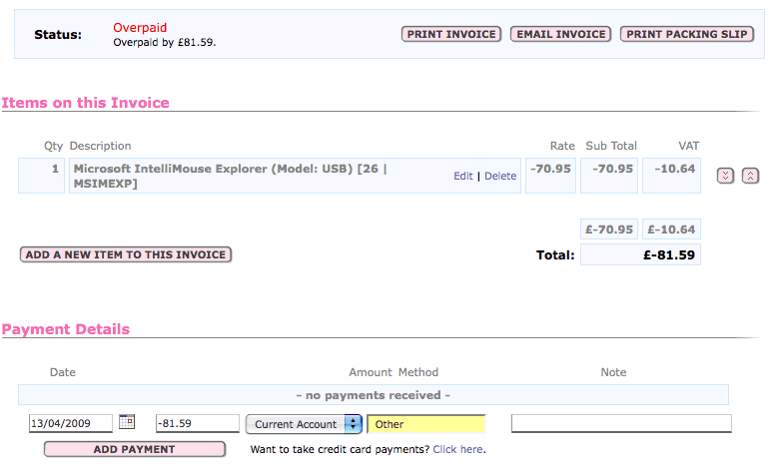771x466 pixels.
Task: Delete the Microsoft IntelliMouse Explorer item
Action: (500, 176)
